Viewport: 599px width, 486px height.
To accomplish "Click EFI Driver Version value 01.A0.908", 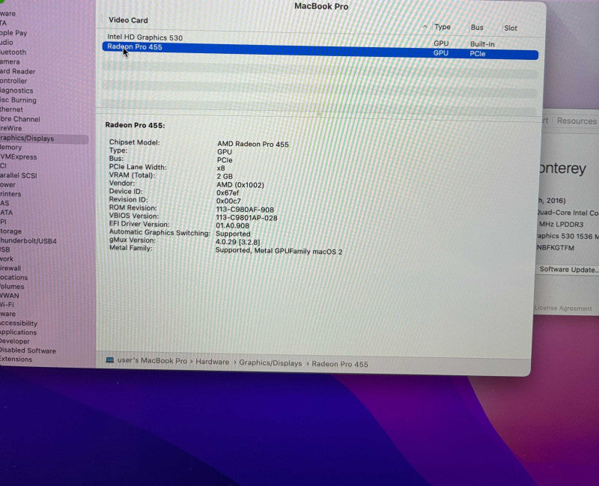I will [232, 226].
